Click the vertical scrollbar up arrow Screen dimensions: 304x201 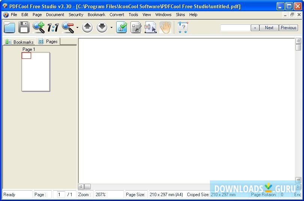click(298, 41)
